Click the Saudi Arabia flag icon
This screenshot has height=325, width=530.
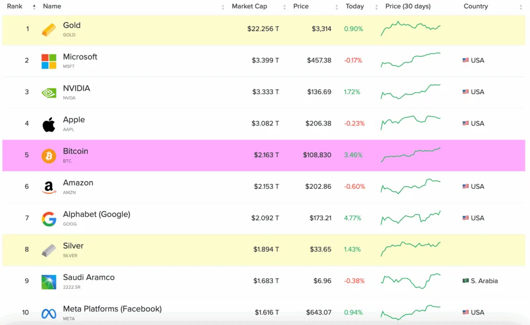click(465, 280)
